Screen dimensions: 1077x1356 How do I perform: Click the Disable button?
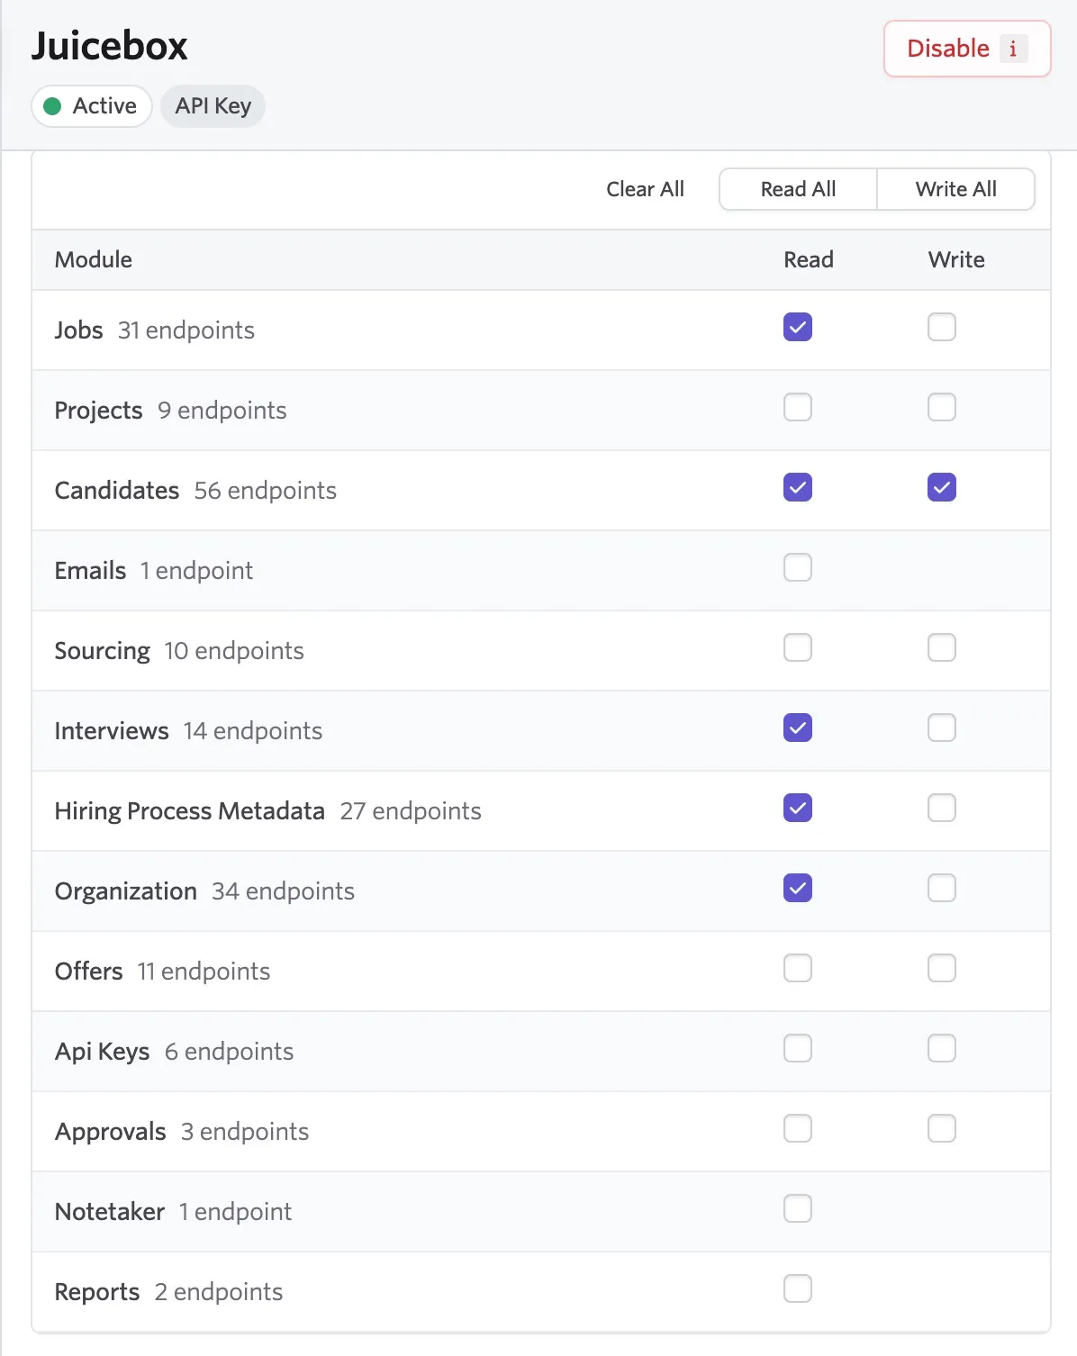click(x=967, y=49)
